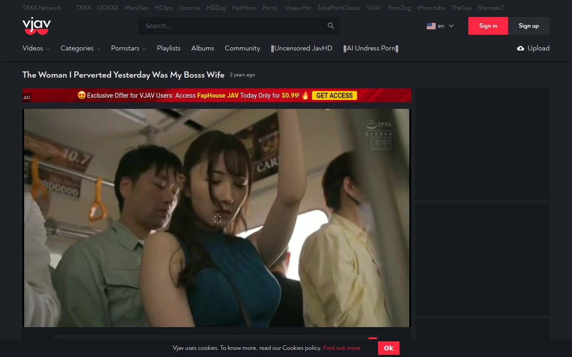Visit the Upornia network link
Screen dimensions: 572x357
click(x=189, y=8)
